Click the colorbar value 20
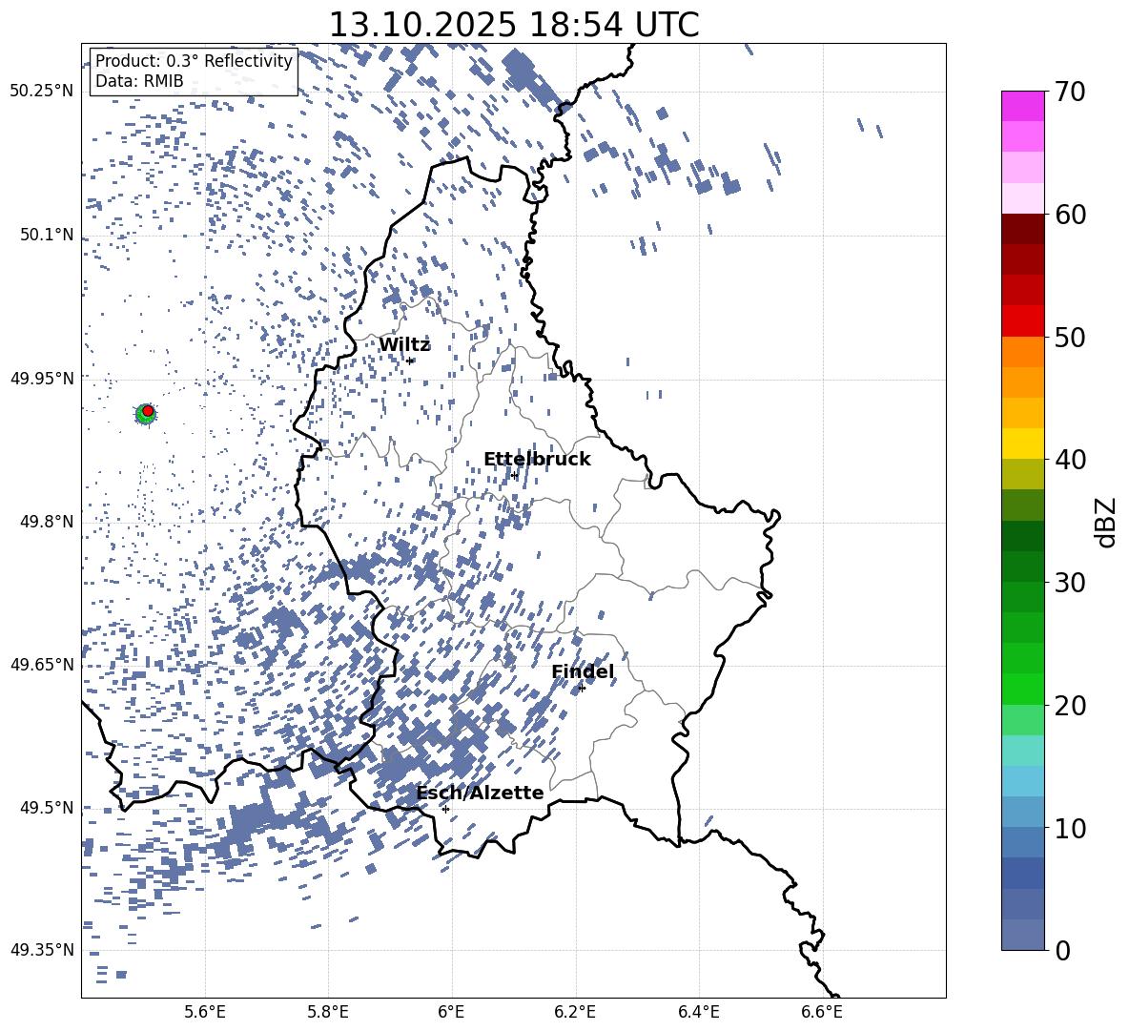The height and width of the screenshot is (1031, 1129). click(x=1070, y=705)
